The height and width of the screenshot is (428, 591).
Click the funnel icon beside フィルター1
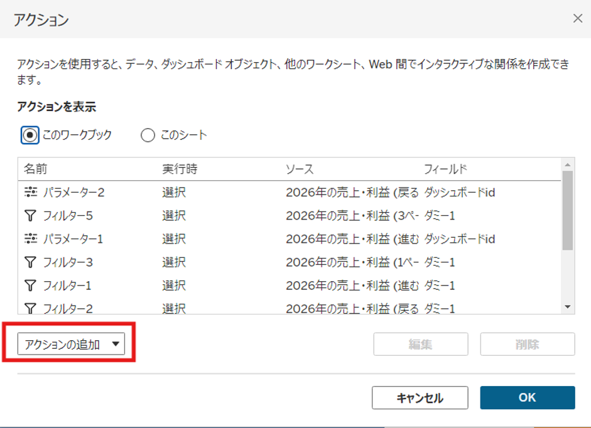coord(31,286)
